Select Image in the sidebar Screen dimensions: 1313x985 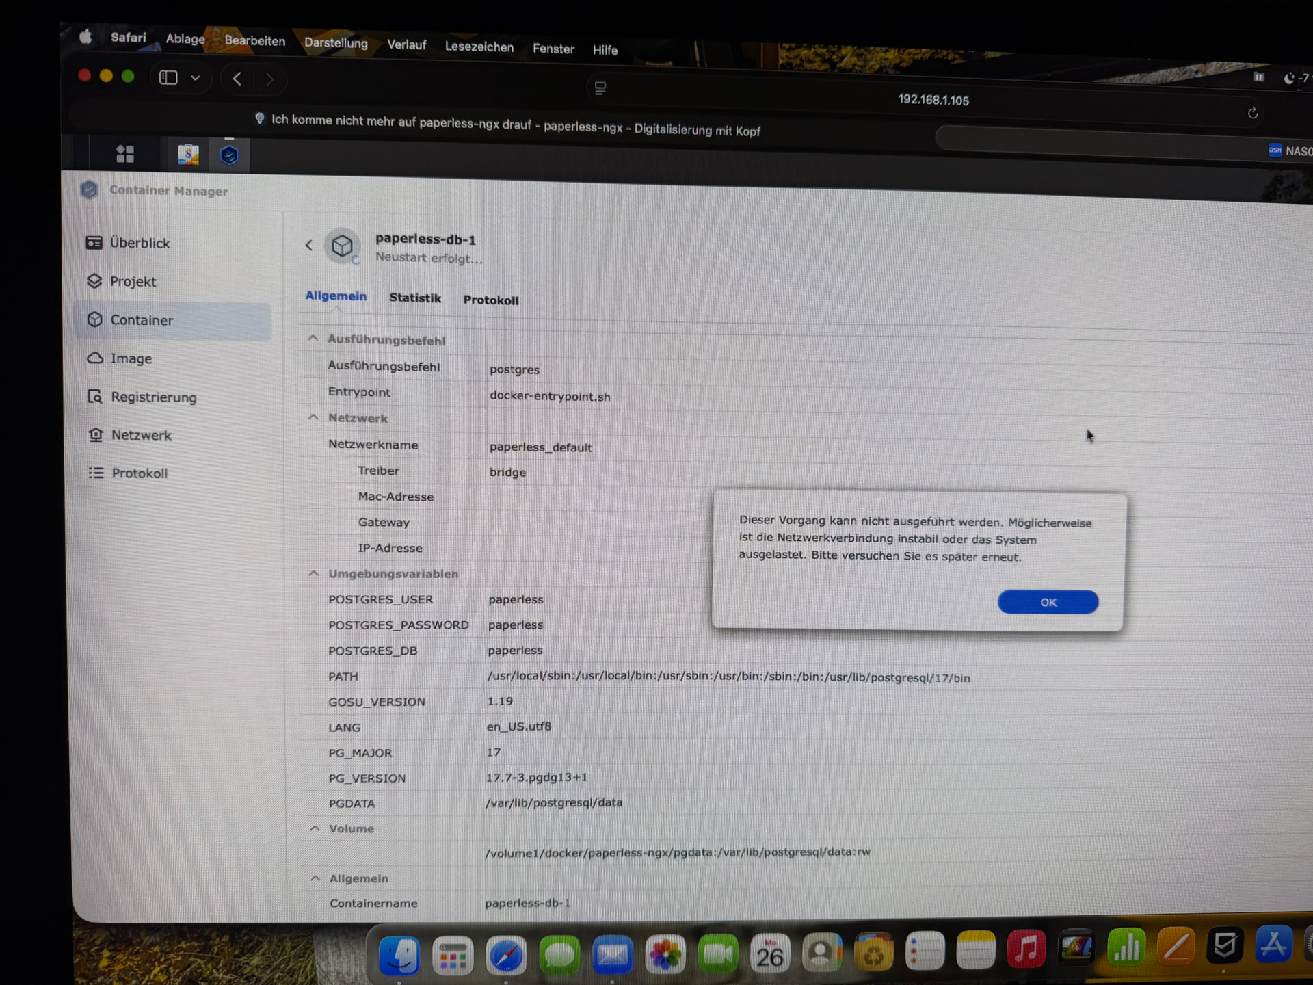click(131, 358)
